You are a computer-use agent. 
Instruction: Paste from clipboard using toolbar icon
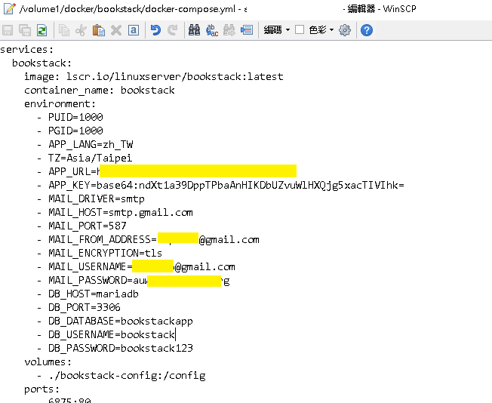[x=99, y=30]
